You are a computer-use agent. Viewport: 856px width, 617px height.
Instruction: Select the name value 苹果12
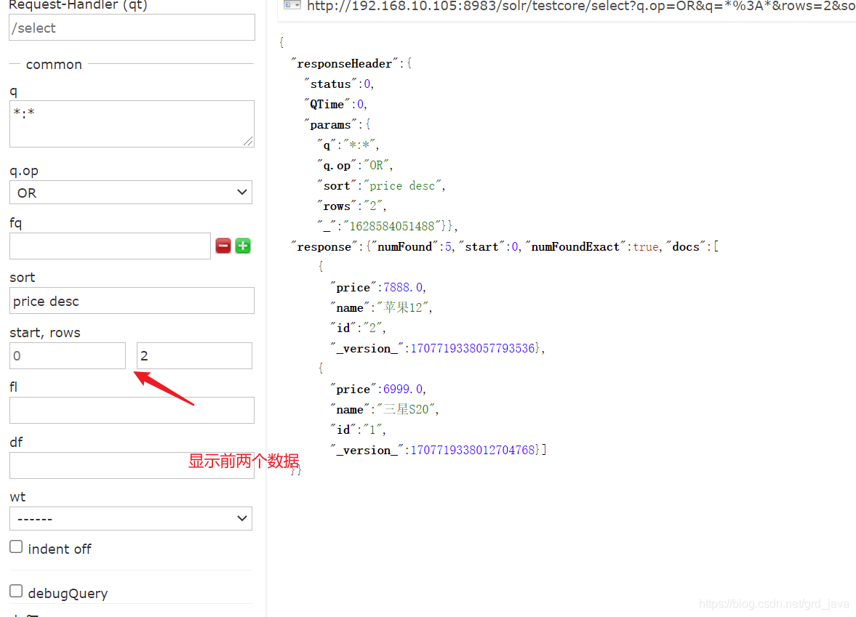(403, 307)
